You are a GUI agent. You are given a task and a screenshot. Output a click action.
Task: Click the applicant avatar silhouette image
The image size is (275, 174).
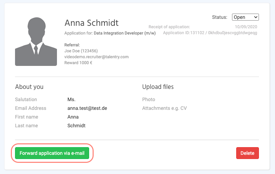(36, 42)
